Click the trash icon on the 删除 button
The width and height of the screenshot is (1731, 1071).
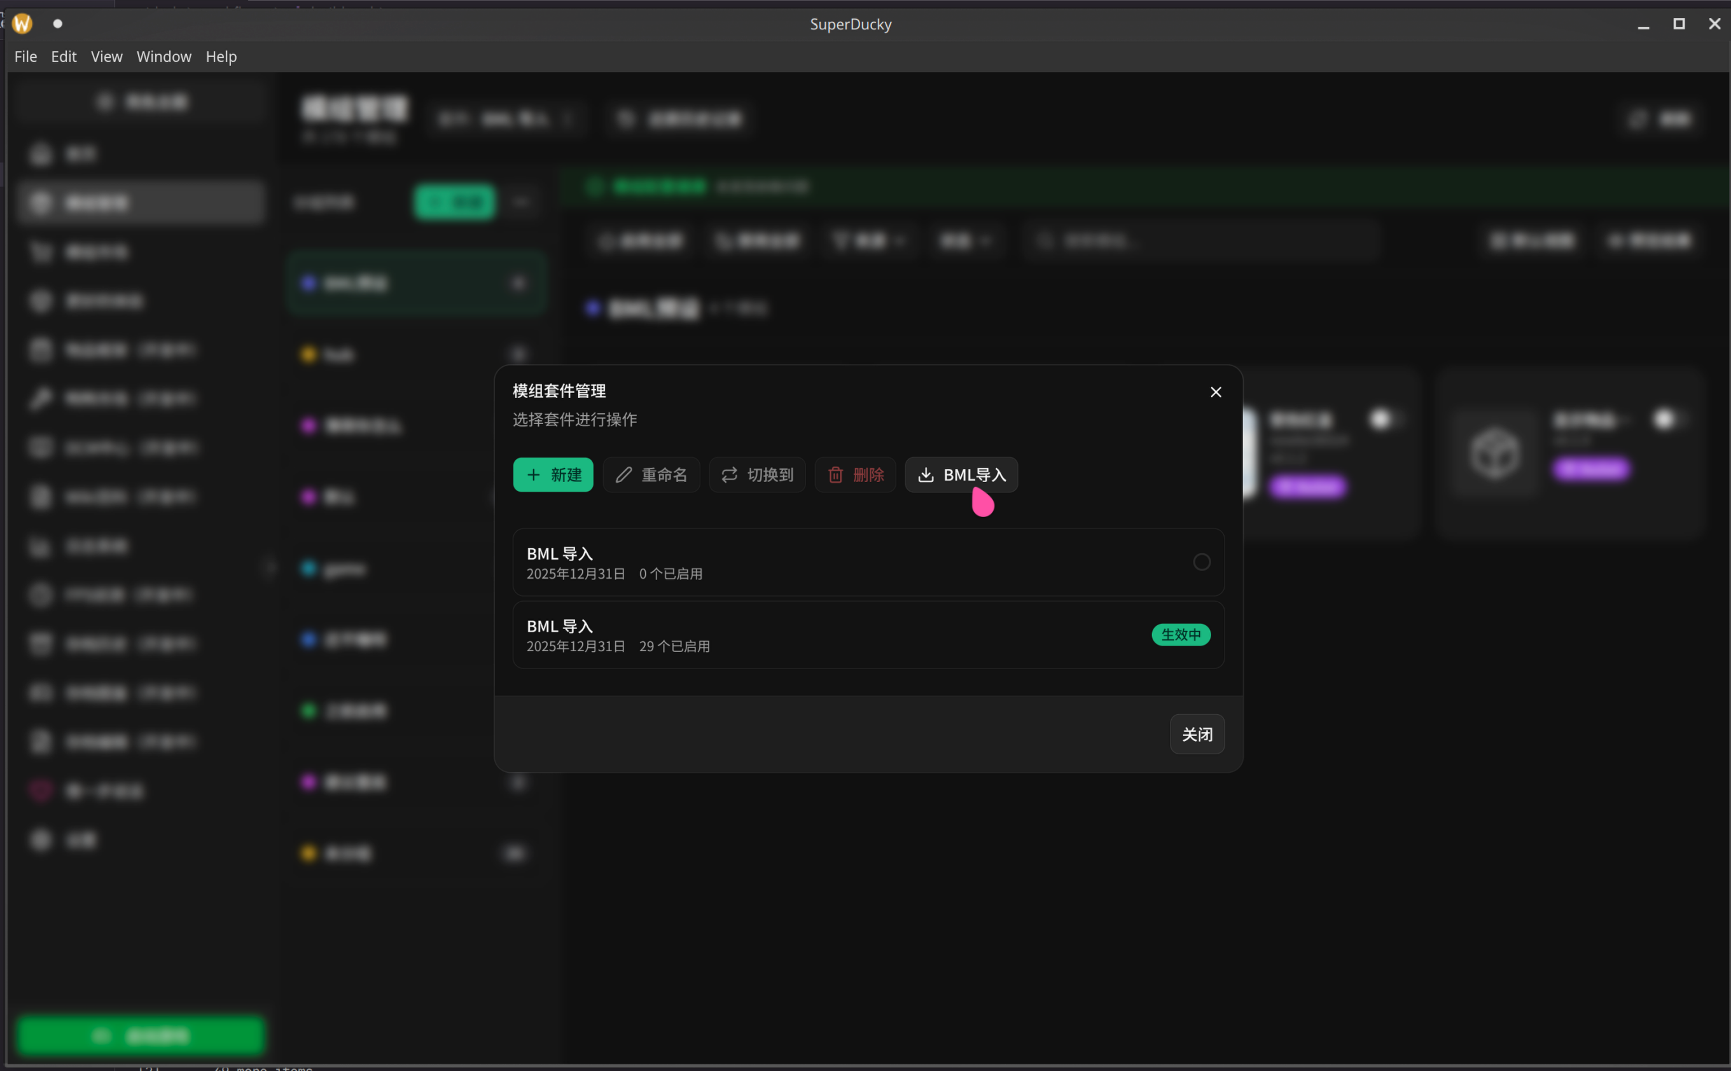(x=837, y=474)
